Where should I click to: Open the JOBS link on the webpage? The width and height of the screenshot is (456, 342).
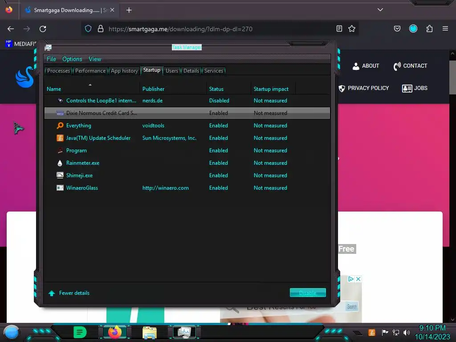click(415, 88)
